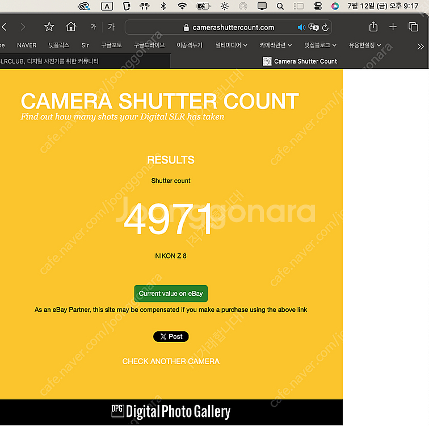Click the padlock icon in address bar
The height and width of the screenshot is (426, 429).
pos(186,27)
